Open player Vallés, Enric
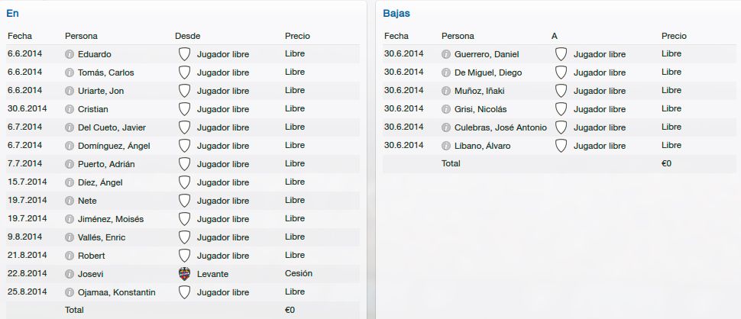This screenshot has height=319, width=741. click(102, 237)
